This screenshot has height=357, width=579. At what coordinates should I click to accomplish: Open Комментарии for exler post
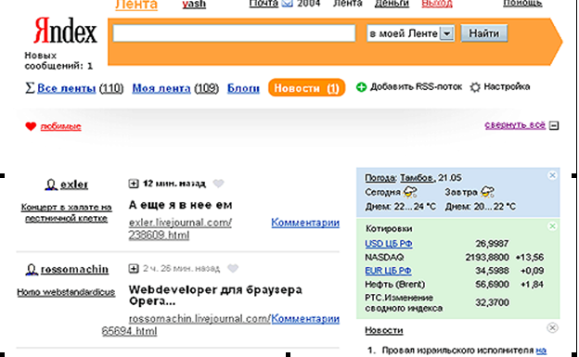point(305,223)
